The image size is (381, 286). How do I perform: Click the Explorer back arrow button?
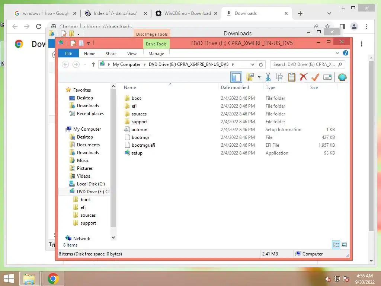(65, 64)
